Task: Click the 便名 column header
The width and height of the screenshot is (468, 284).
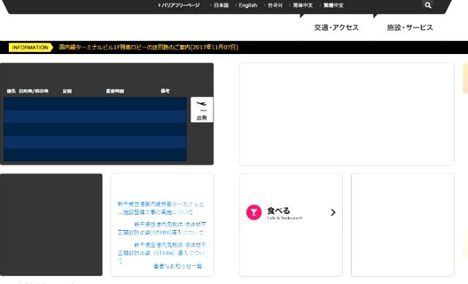Action: 11,91
